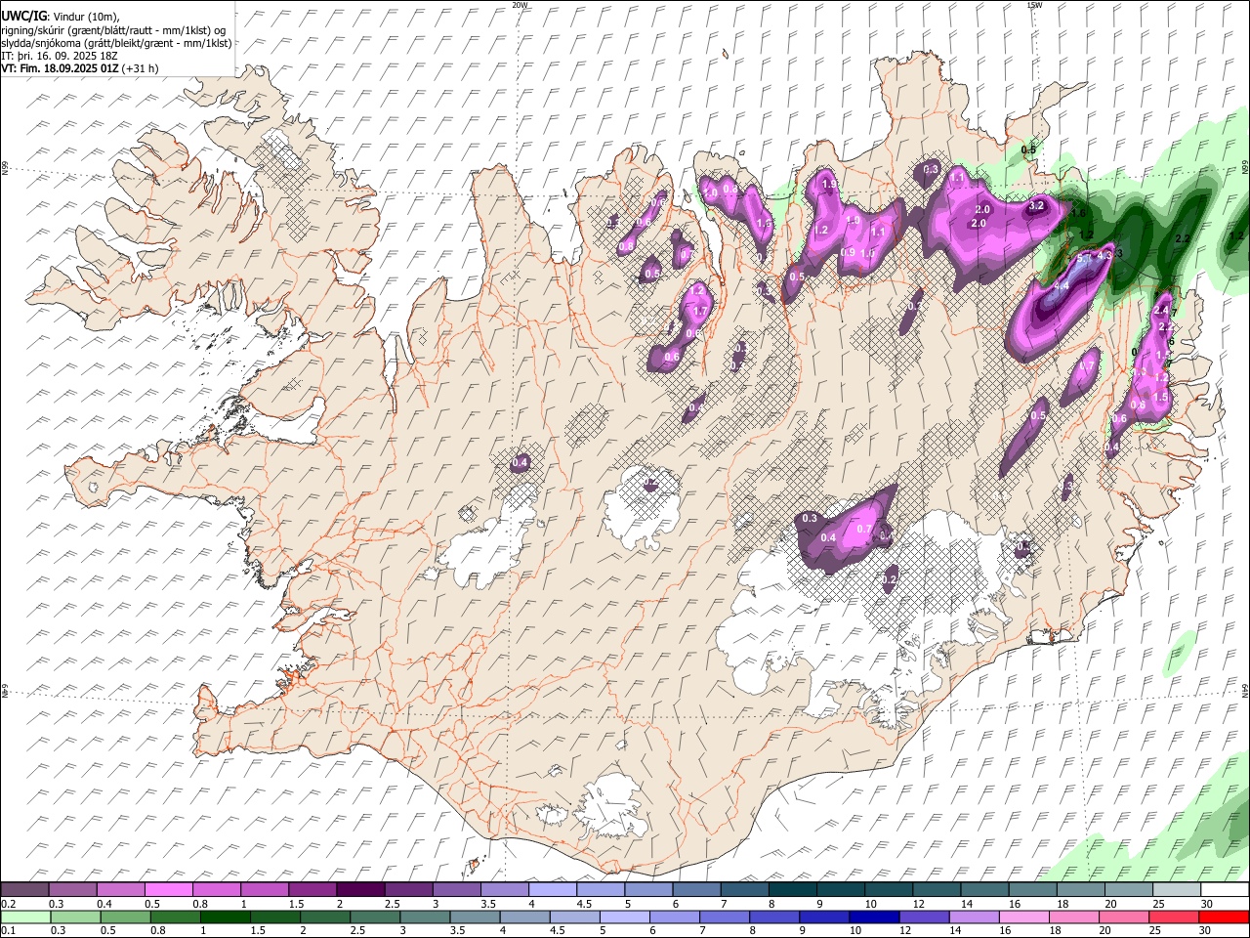
Task: Click the '3.2' snowfall value on the map
Action: click(x=1036, y=206)
